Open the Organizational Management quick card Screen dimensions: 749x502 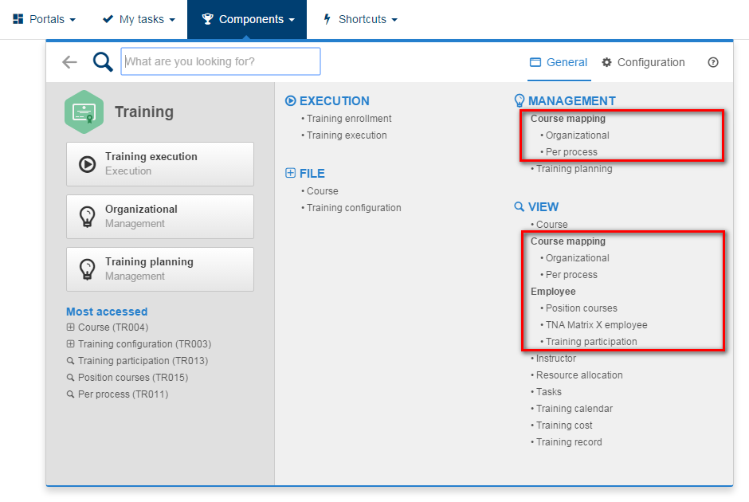coord(160,217)
